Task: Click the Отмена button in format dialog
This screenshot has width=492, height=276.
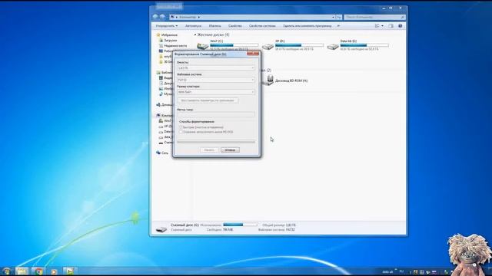Action: coord(230,150)
